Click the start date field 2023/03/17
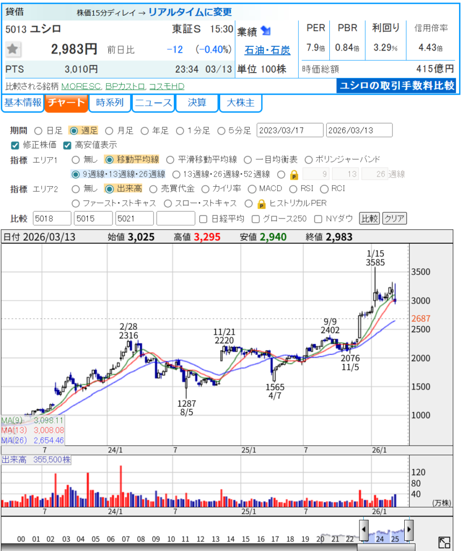Viewport: 472px width, 551px height. (290, 131)
